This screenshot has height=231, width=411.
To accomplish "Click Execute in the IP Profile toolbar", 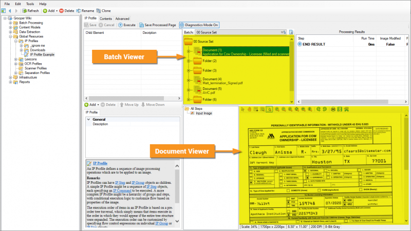I will (127, 25).
